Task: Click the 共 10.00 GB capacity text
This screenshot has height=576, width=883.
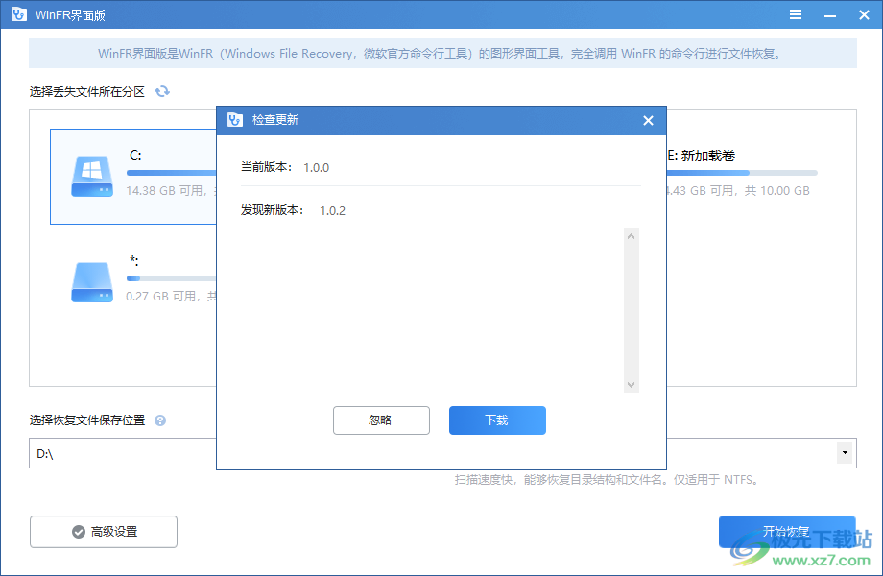Action: (776, 191)
